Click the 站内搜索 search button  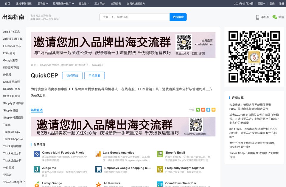coord(178,17)
